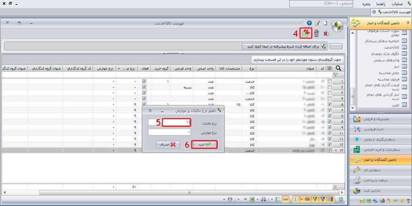The height and width of the screenshot is (206, 412).
Task: Click the sigma summary icon in bottom toolbar
Action: (296, 200)
